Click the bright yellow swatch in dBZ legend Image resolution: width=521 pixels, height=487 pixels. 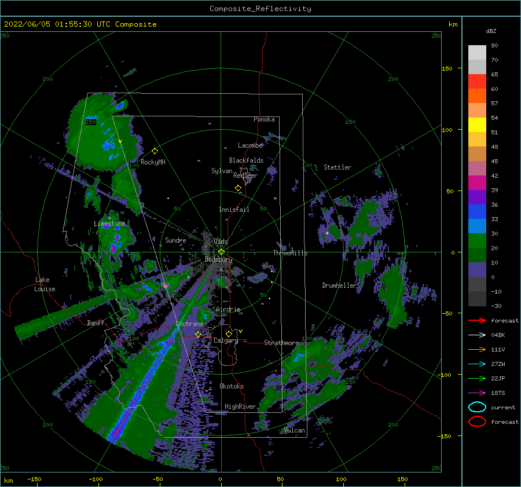(477, 125)
